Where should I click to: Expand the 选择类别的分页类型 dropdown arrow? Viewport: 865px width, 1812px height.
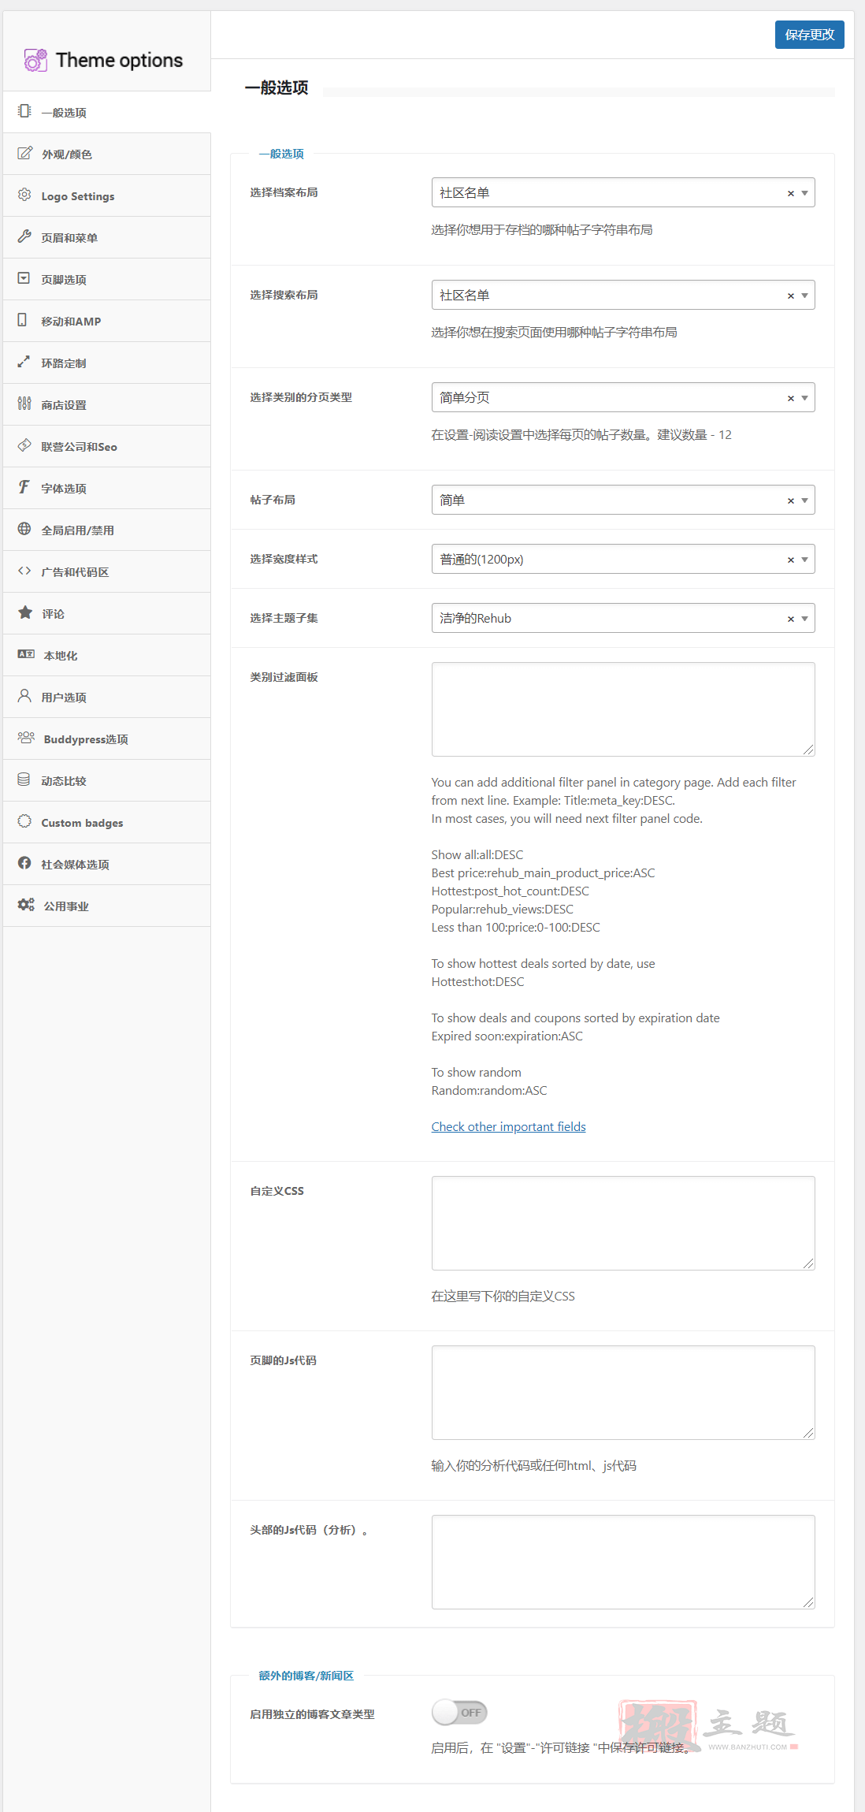click(x=804, y=398)
